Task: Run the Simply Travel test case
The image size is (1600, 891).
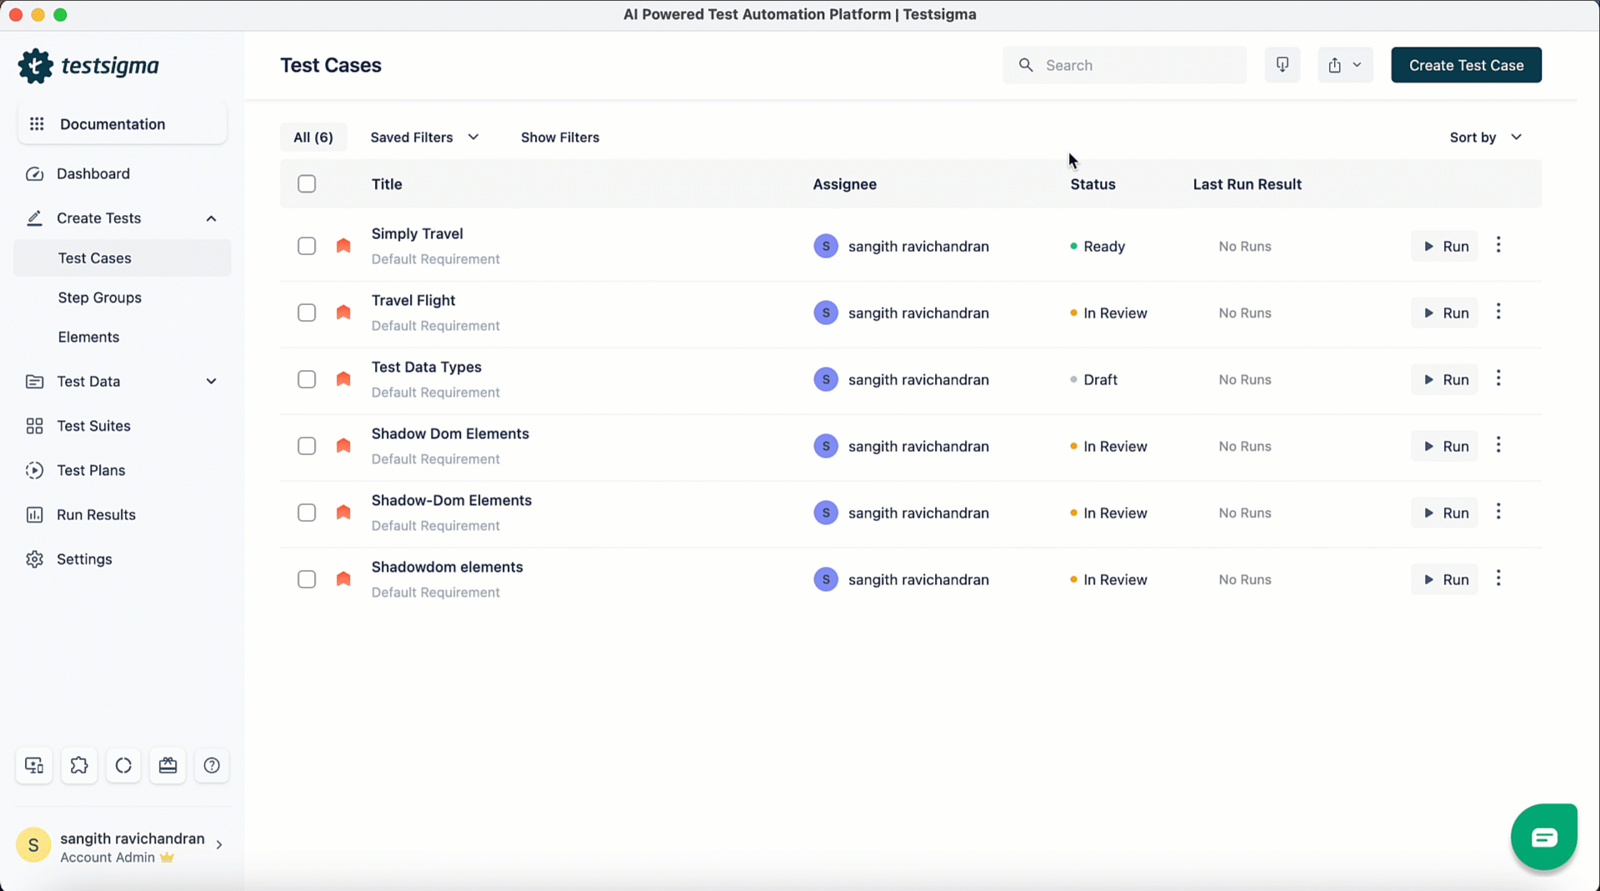Action: (1445, 246)
